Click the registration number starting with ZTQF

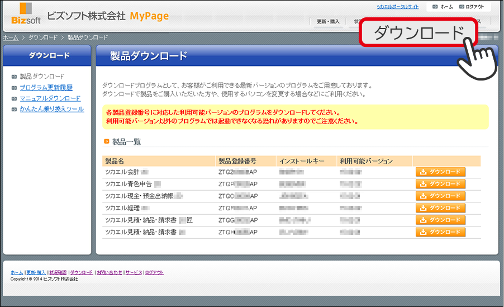click(x=237, y=208)
